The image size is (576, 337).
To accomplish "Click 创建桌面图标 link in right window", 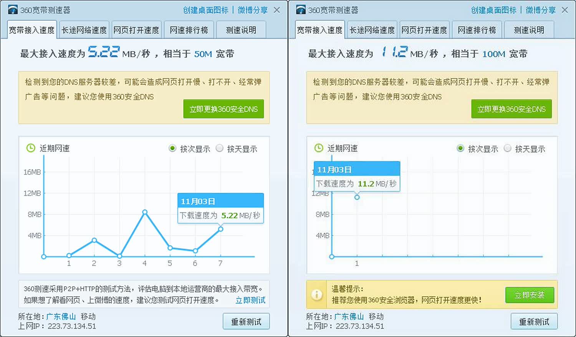I will click(493, 10).
